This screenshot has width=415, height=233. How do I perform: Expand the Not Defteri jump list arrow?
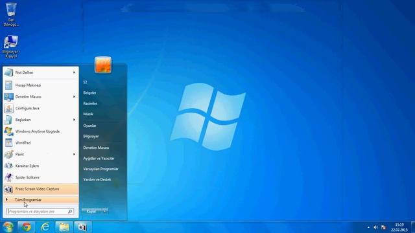(x=74, y=72)
